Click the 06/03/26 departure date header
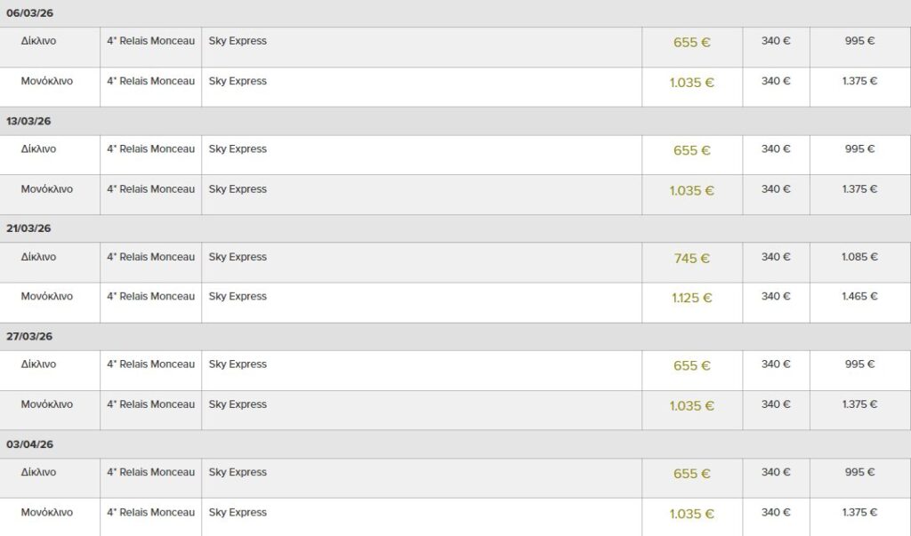The height and width of the screenshot is (536, 911). click(29, 13)
